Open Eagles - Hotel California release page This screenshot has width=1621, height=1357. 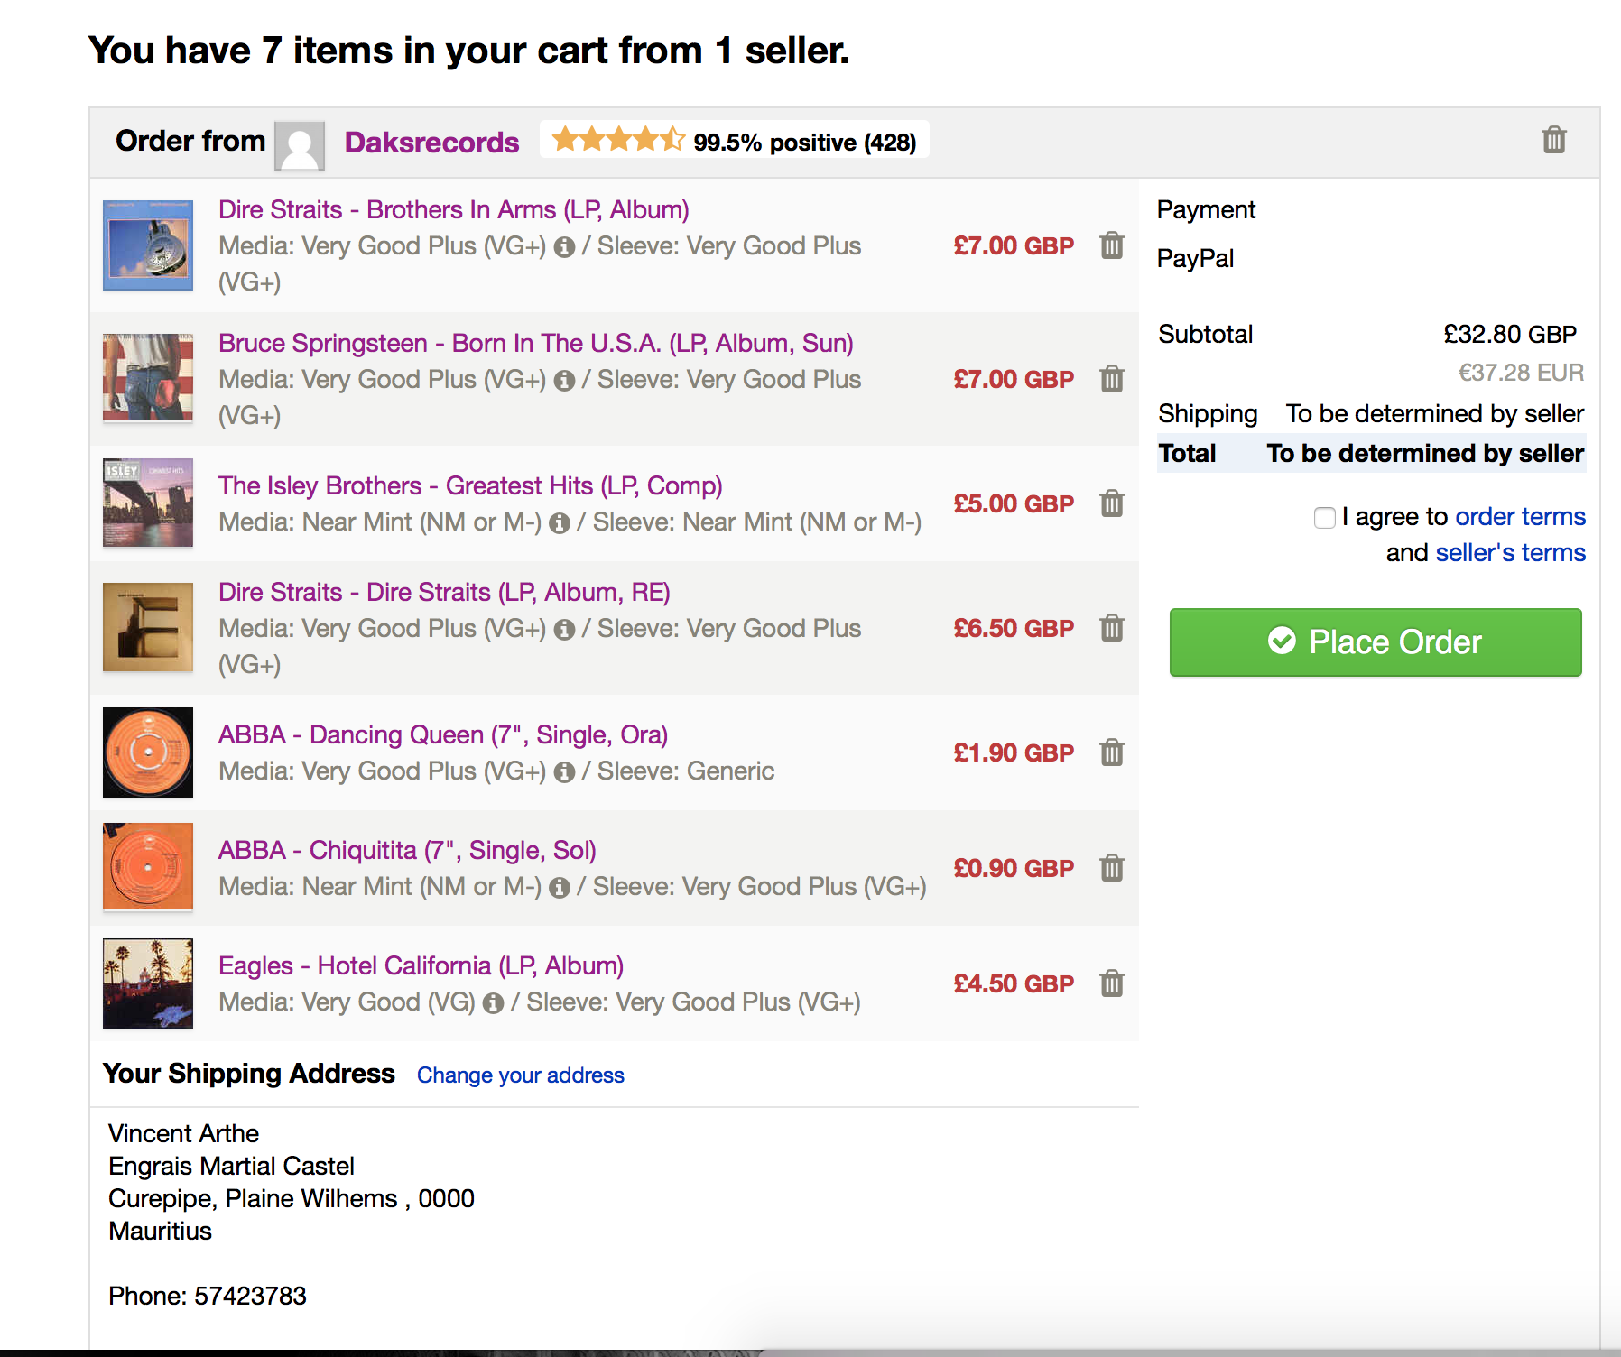tap(421, 965)
